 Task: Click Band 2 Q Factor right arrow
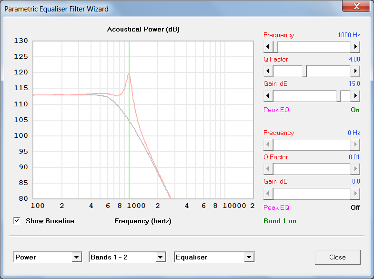(x=355, y=169)
